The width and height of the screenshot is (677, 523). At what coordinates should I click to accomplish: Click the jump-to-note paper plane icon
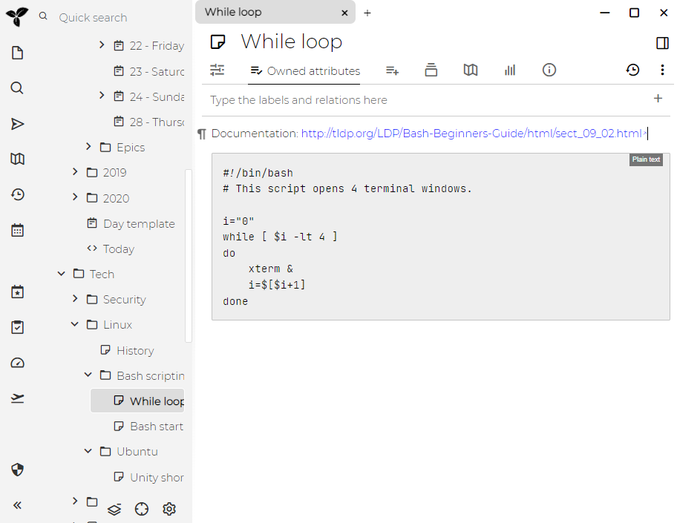coord(17,125)
